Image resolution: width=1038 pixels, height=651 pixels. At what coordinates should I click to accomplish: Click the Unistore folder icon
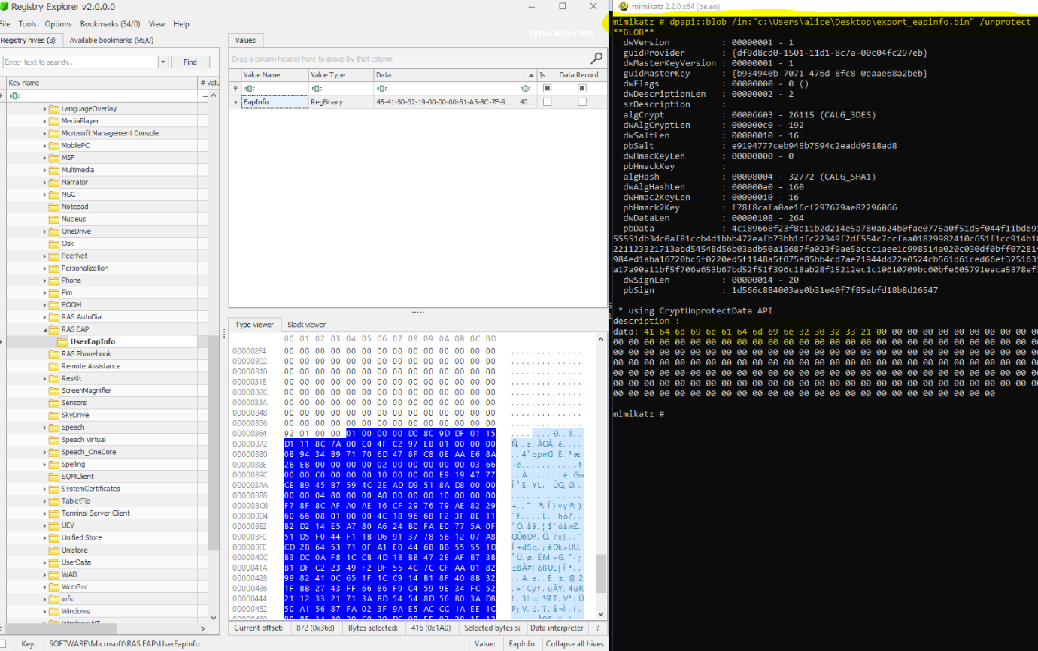(54, 550)
